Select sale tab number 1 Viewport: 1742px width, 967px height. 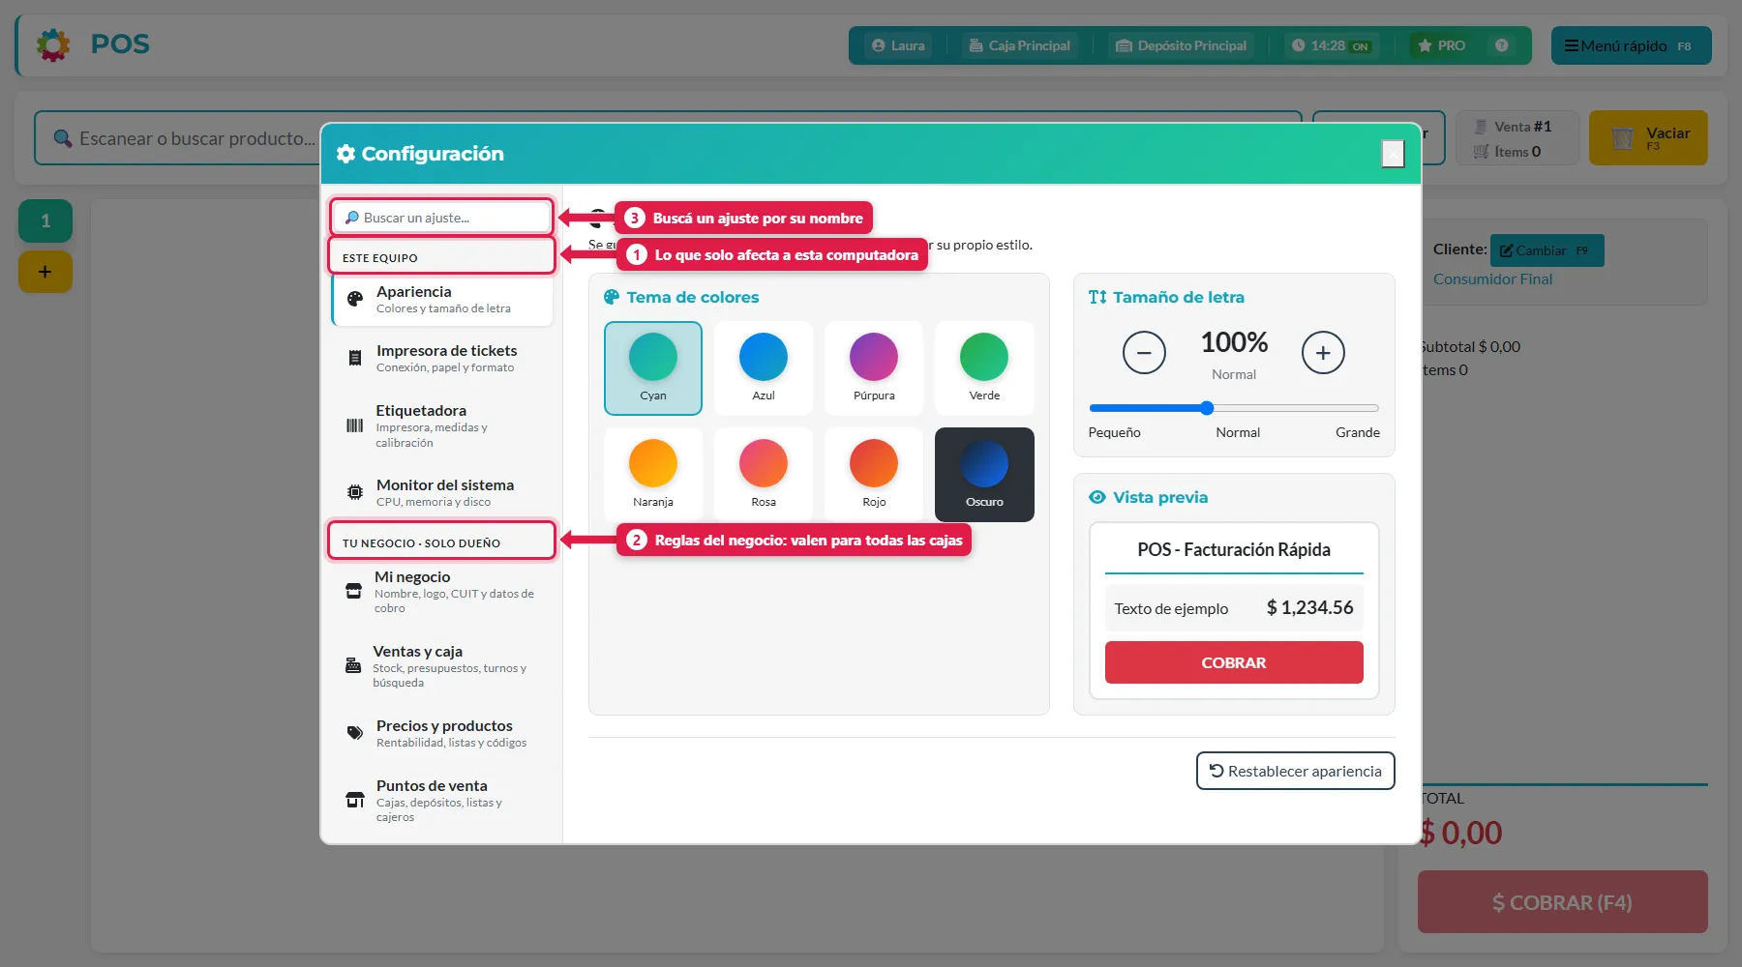45,220
